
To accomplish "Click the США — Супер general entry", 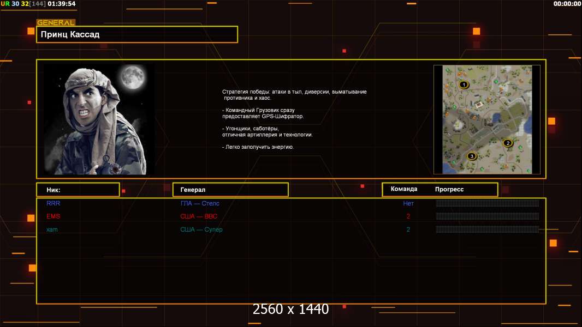I will coord(201,229).
